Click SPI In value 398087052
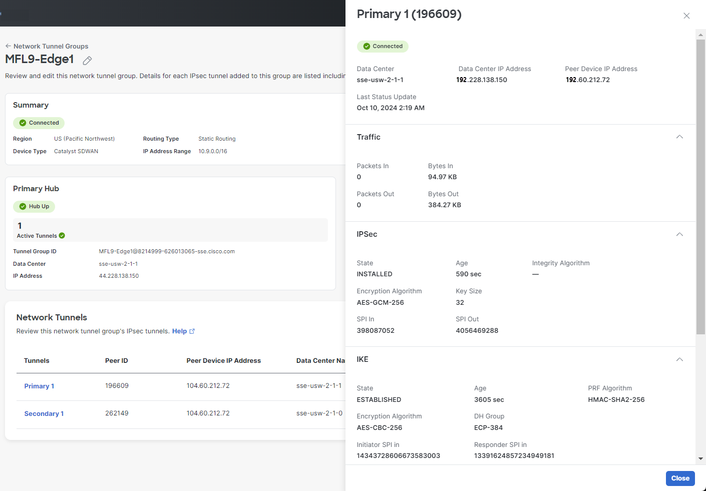 pos(376,331)
